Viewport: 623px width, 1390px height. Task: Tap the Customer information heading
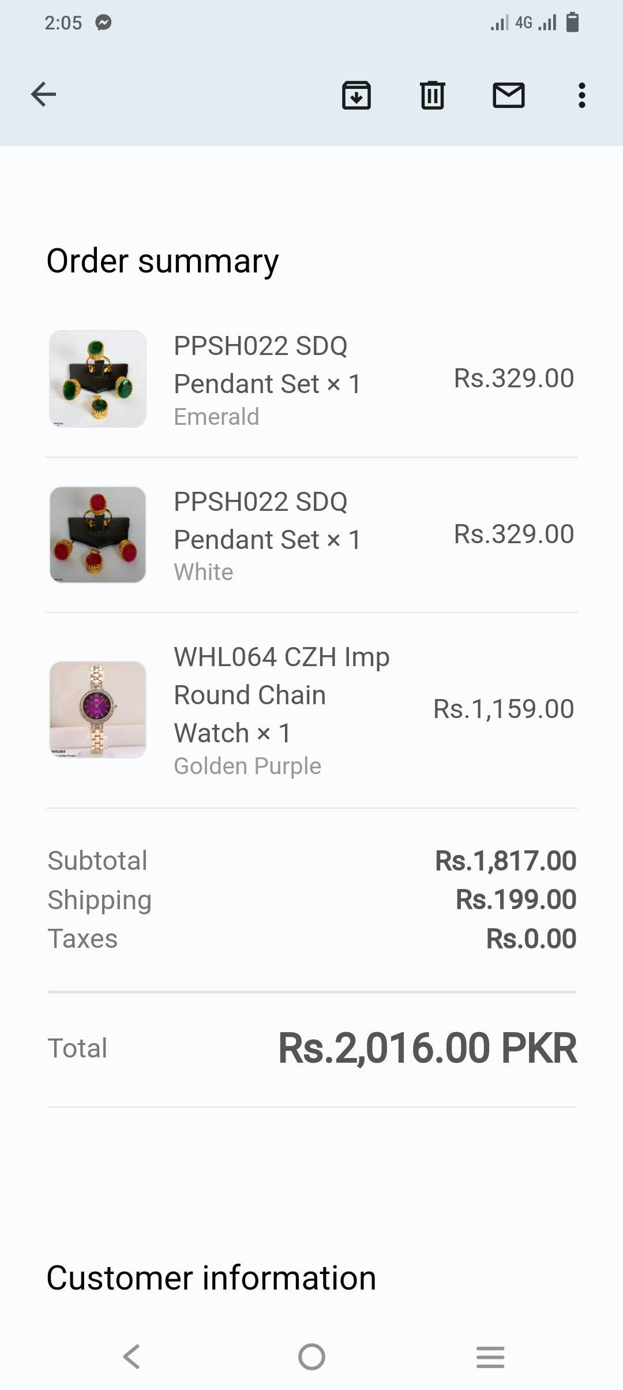coord(211,1278)
